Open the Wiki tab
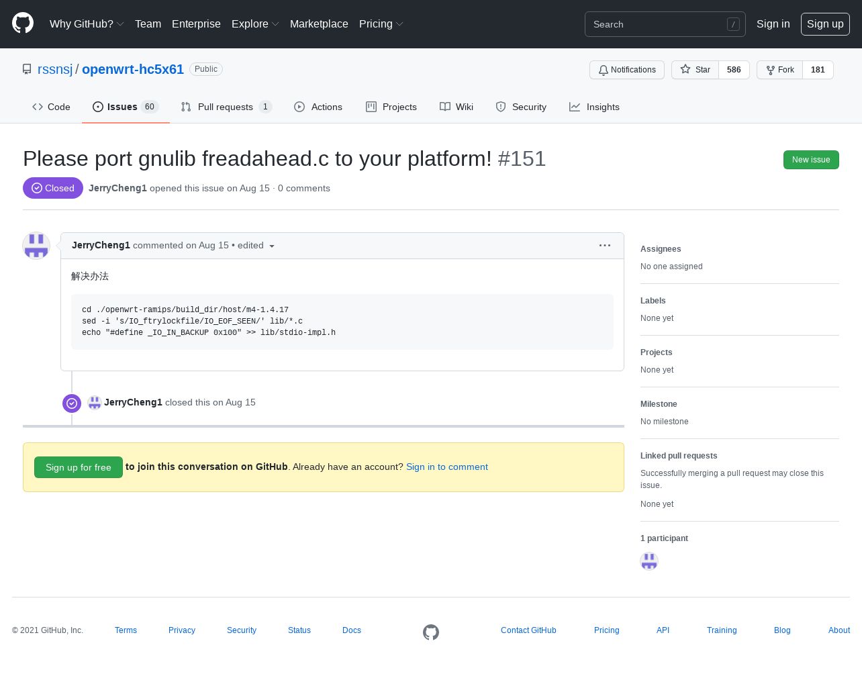The image size is (862, 674). pyautogui.click(x=457, y=107)
